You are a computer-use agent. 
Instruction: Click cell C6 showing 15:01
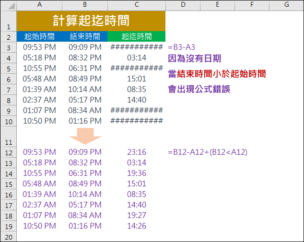point(137,79)
